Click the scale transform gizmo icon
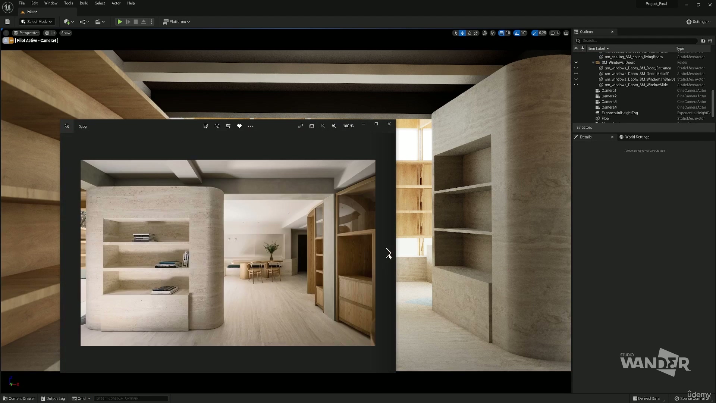This screenshot has width=716, height=403. tap(476, 33)
